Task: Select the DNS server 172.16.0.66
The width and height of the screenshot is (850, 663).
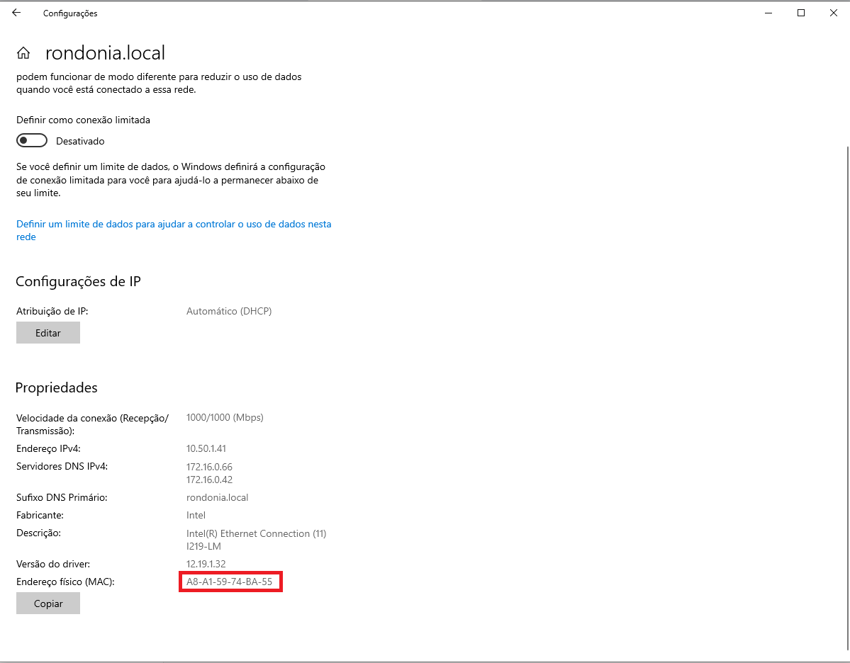Action: (208, 467)
